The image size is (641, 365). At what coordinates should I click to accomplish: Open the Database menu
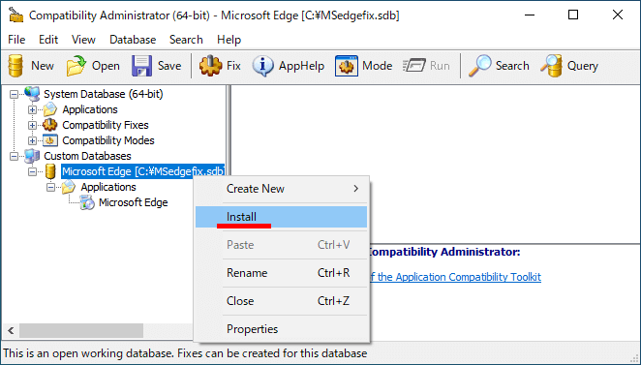(133, 40)
